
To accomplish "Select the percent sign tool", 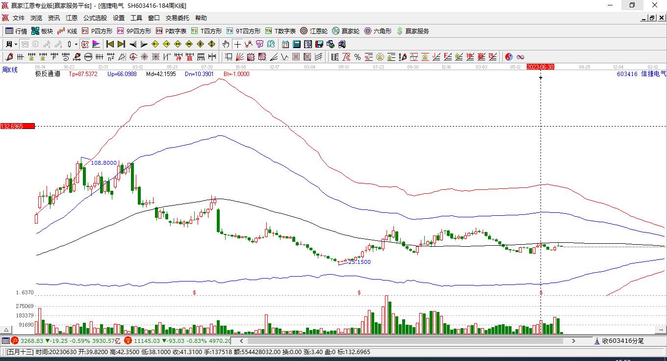I will [x=358, y=57].
